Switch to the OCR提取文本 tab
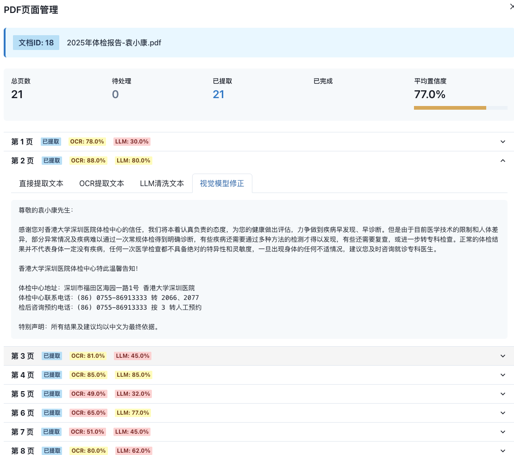This screenshot has width=514, height=455. (101, 183)
